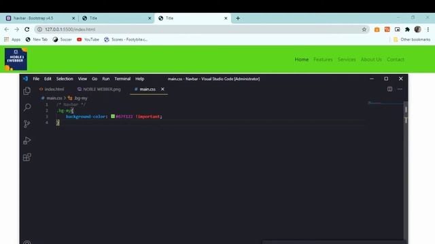Open the Run and Debug view
Screen dimensions: 435x244
coord(27,140)
